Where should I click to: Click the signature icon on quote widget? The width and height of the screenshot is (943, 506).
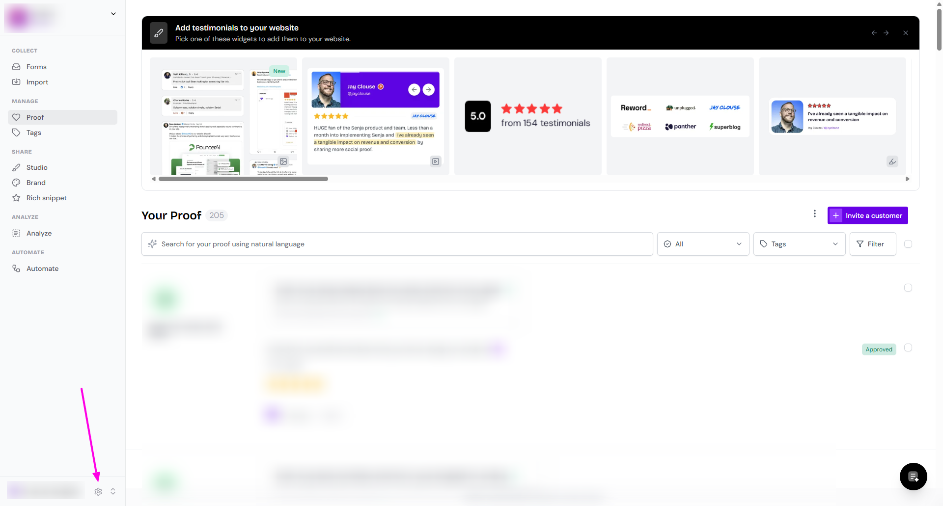click(x=892, y=161)
